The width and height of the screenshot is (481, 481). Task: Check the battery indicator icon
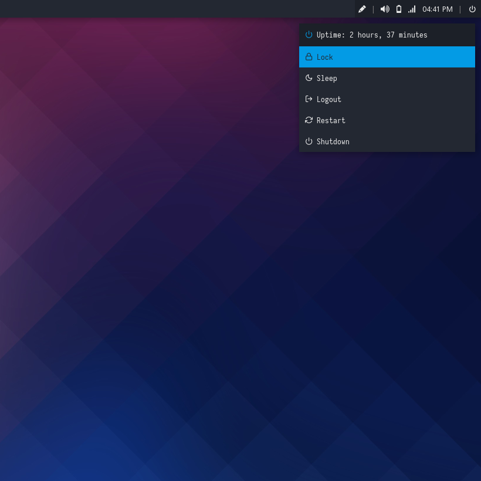399,9
